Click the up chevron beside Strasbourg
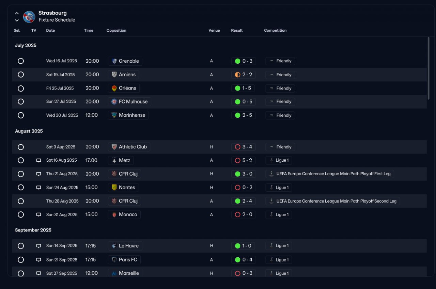The height and width of the screenshot is (289, 436). [17, 13]
